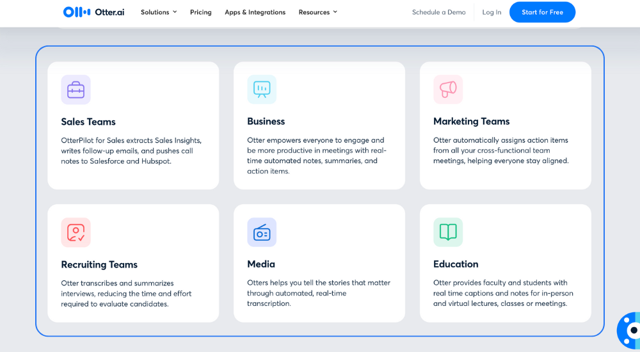The image size is (640, 352).
Task: Click the Marketing Teams megaphone icon
Action: click(x=448, y=90)
